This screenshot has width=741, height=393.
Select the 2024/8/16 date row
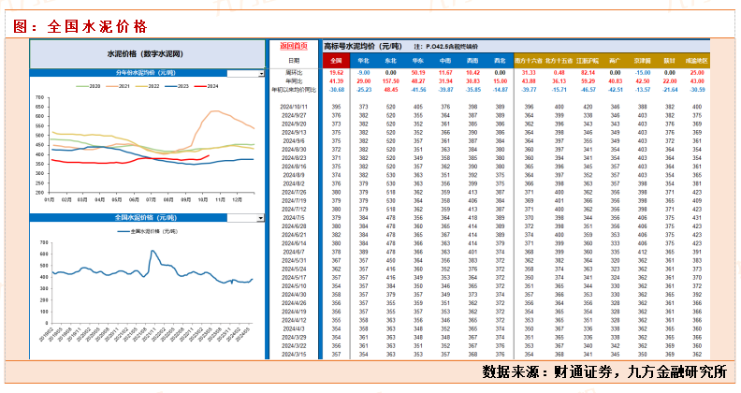click(294, 167)
